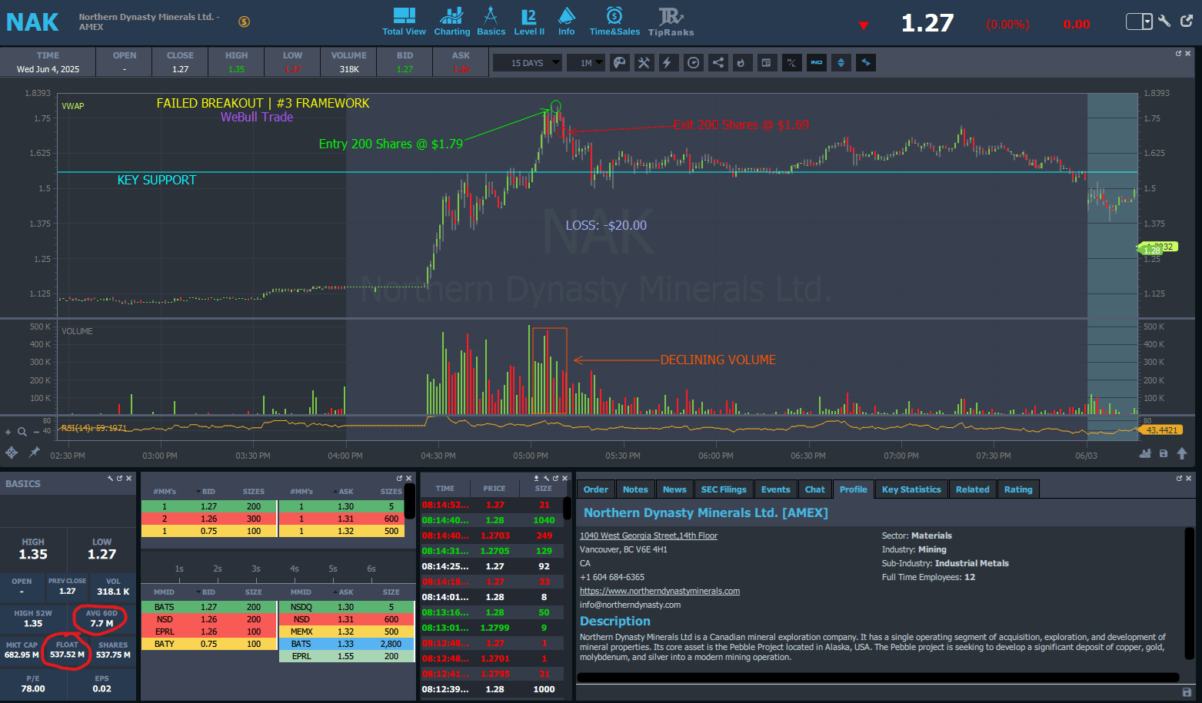This screenshot has height=703, width=1202.
Task: Toggle the IND indicators button
Action: [817, 63]
